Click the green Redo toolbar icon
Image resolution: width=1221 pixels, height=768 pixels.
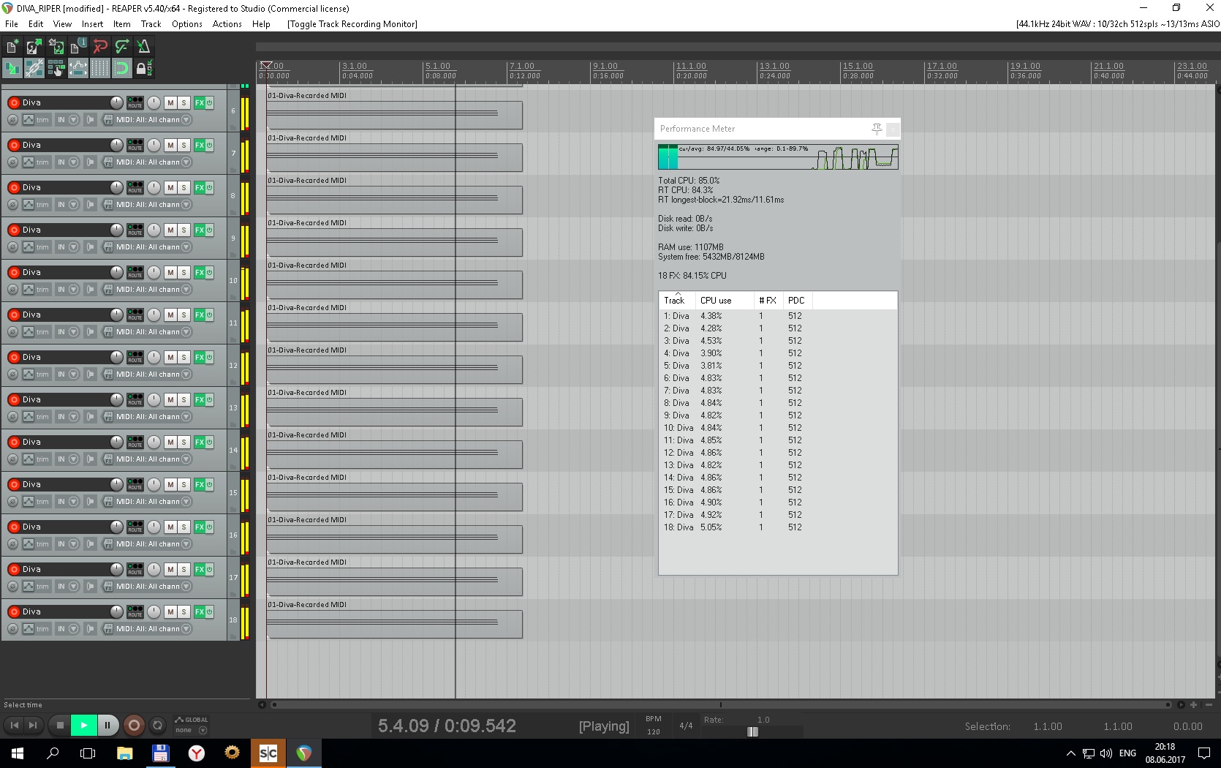point(122,47)
